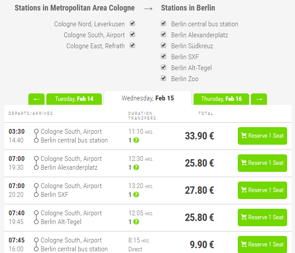Select the Wednesday, Feb 15 tab
The height and width of the screenshot is (253, 295).
click(148, 98)
